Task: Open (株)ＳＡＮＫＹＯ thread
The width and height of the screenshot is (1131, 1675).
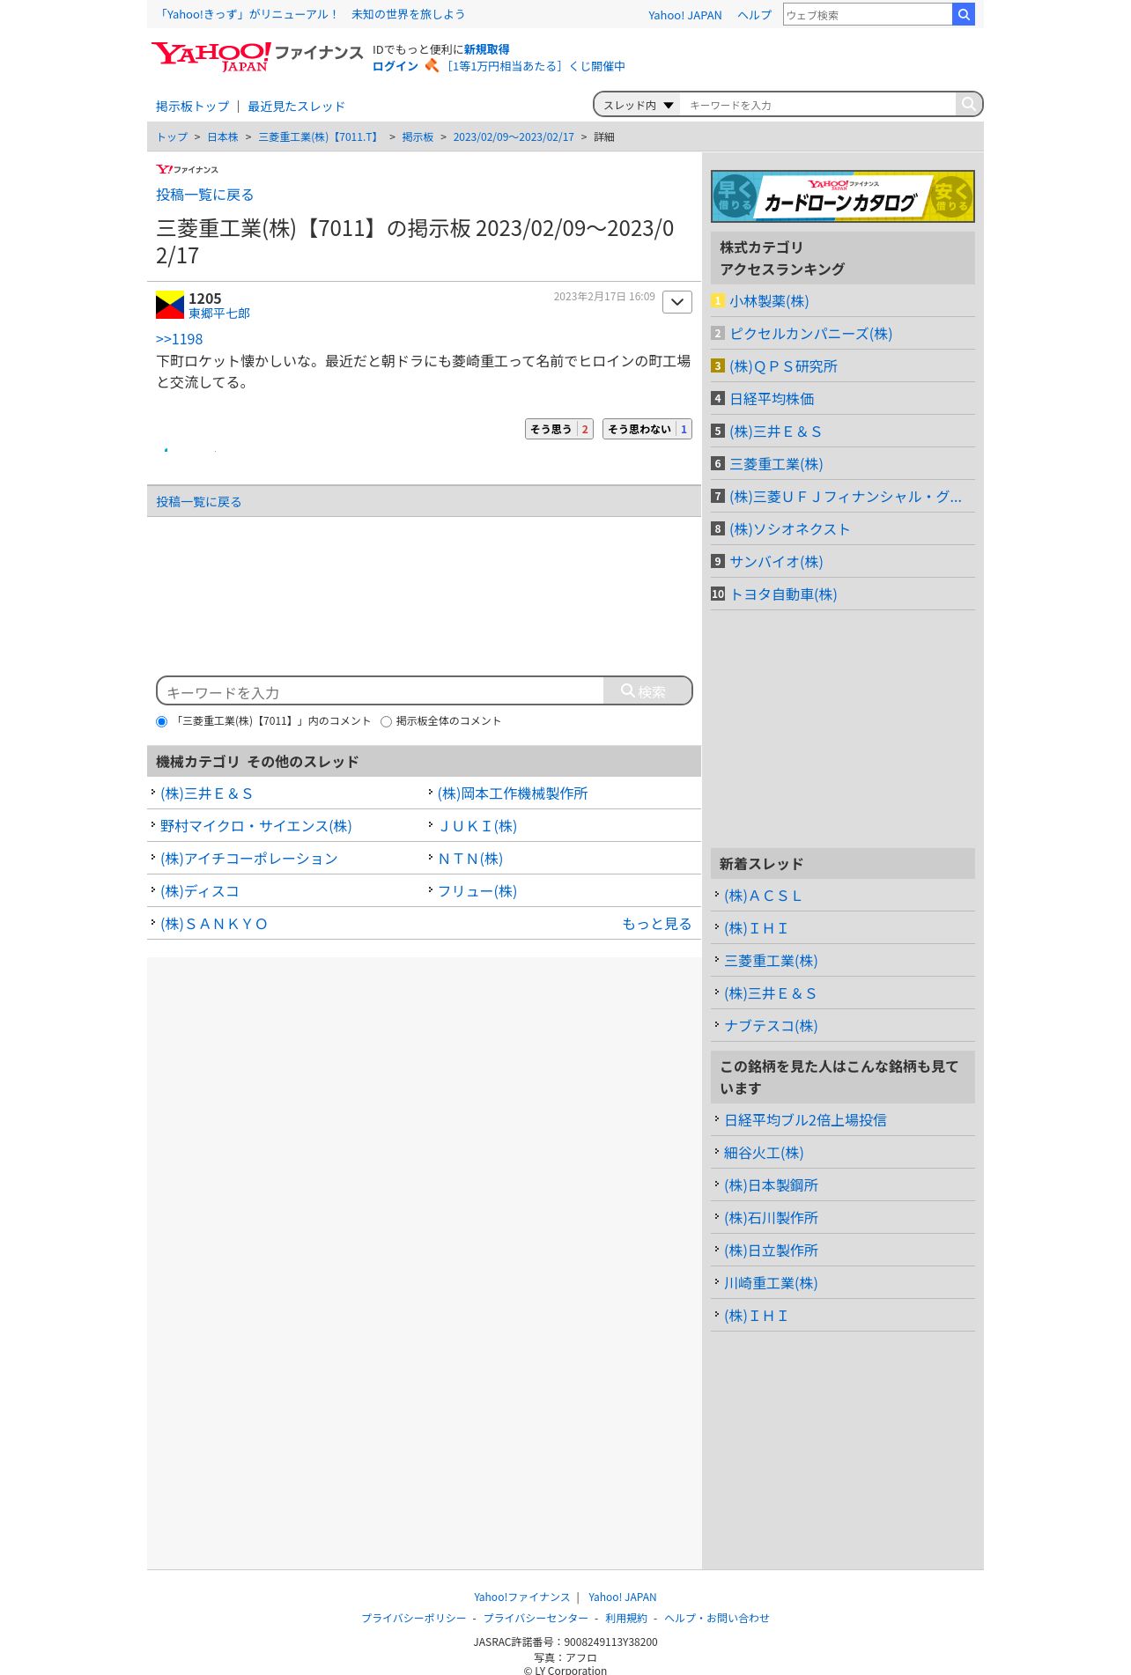Action: [214, 924]
